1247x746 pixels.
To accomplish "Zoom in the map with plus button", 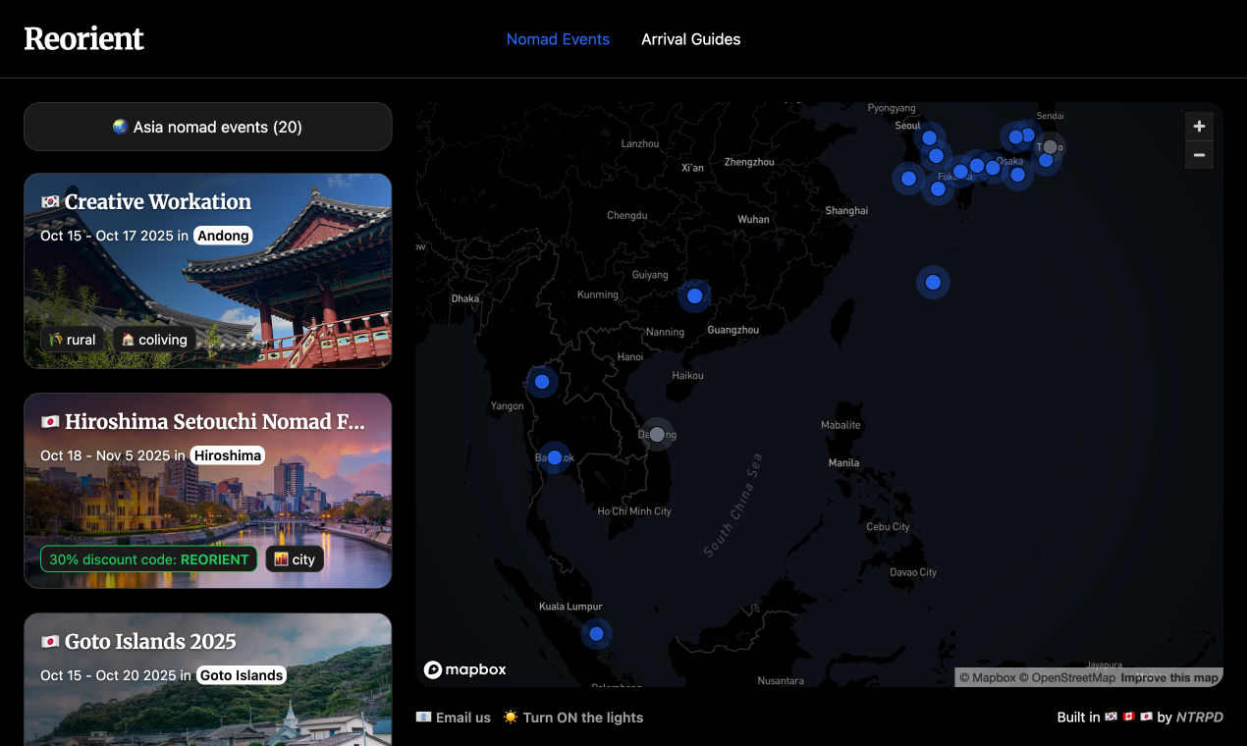I will [x=1199, y=127].
